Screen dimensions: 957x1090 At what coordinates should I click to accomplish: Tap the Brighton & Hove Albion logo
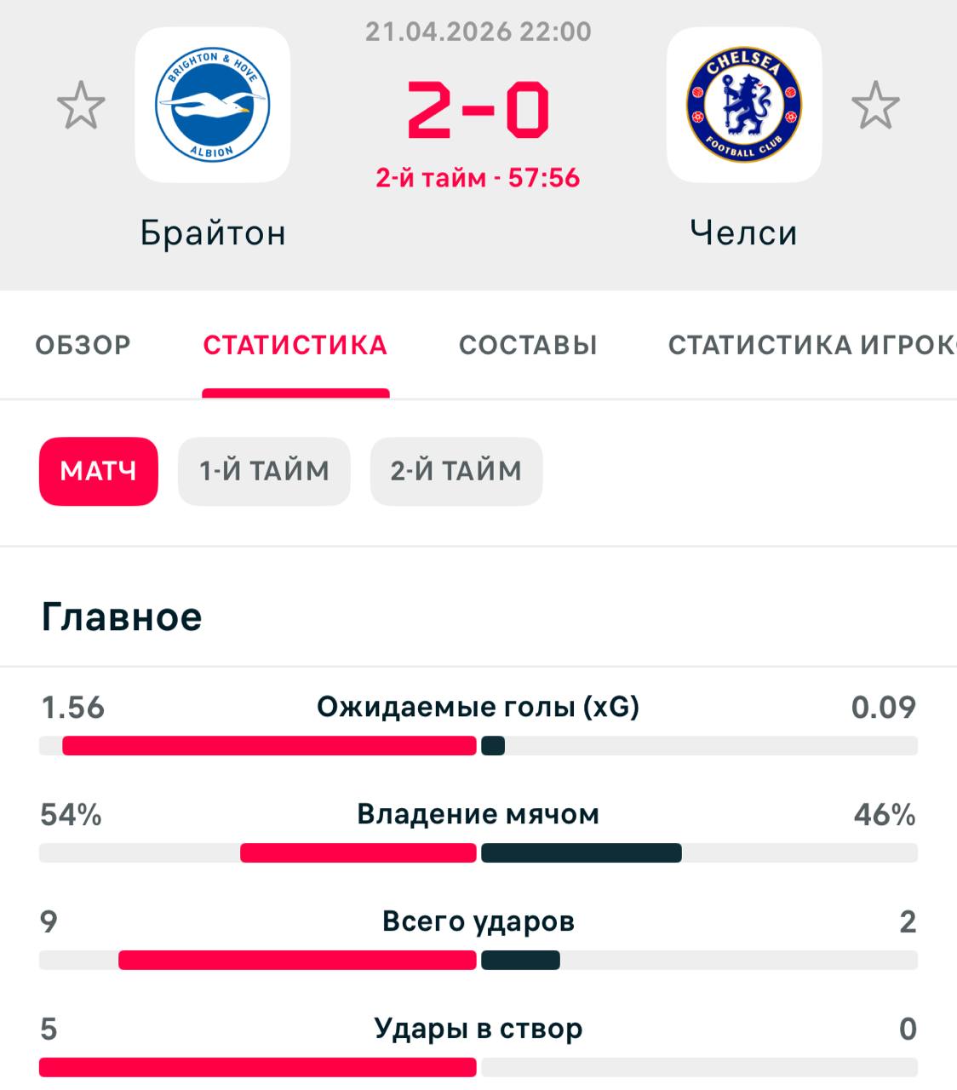coord(212,105)
